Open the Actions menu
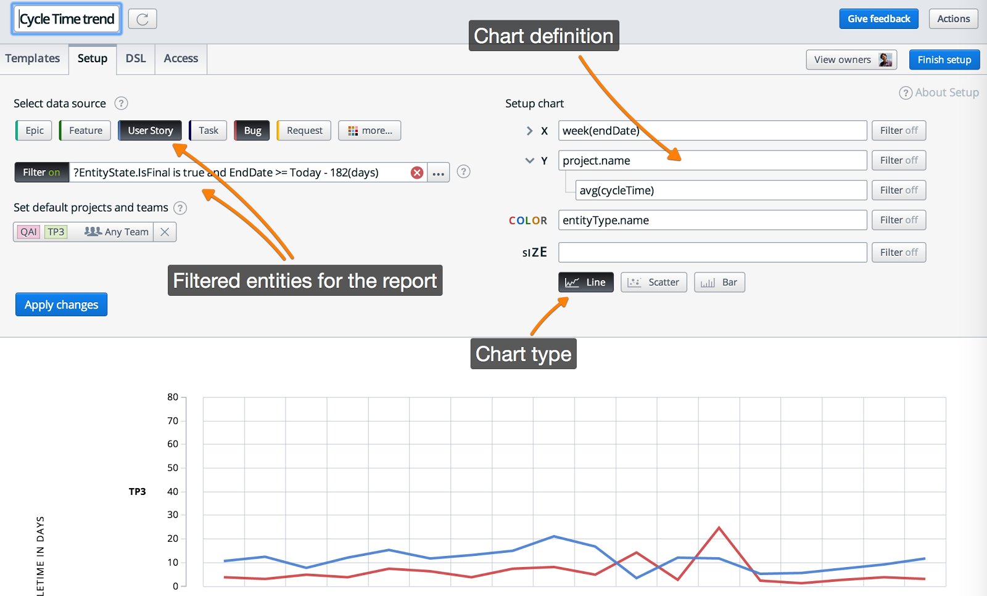987x596 pixels. click(953, 19)
